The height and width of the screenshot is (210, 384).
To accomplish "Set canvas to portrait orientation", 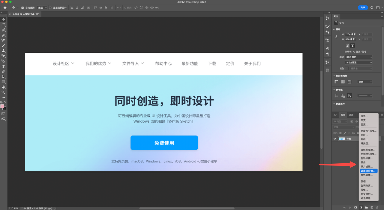I will coord(347,46).
